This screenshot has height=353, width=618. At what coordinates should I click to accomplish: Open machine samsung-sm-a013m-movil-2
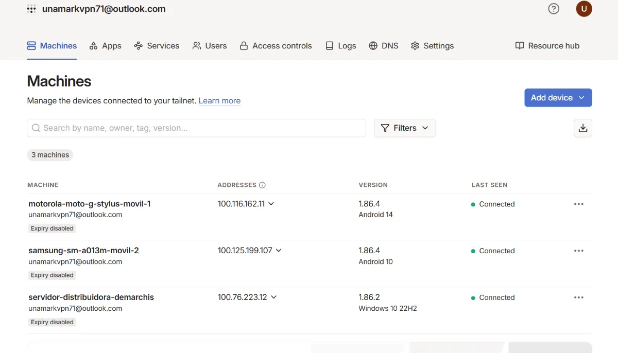pos(84,251)
